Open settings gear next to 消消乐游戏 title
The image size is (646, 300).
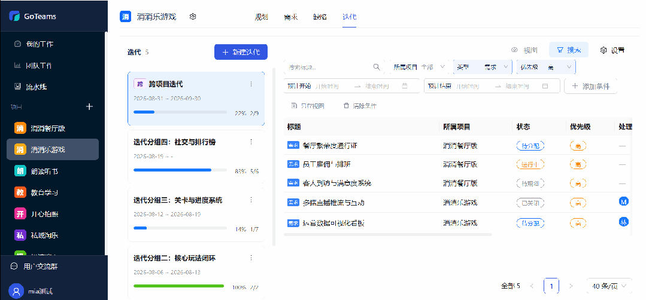(x=193, y=17)
